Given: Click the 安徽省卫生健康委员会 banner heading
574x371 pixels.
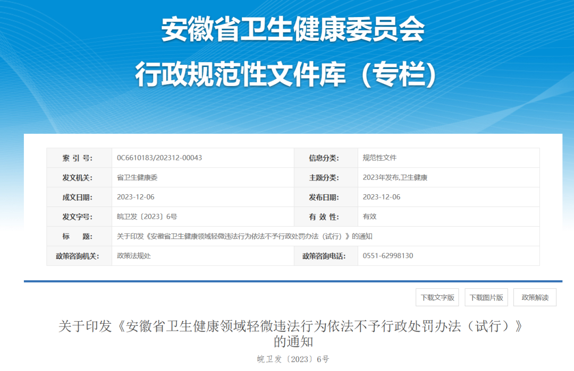Looking at the screenshot, I should 293,29.
